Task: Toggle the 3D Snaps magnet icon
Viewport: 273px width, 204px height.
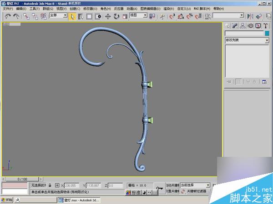Action: pos(172,16)
